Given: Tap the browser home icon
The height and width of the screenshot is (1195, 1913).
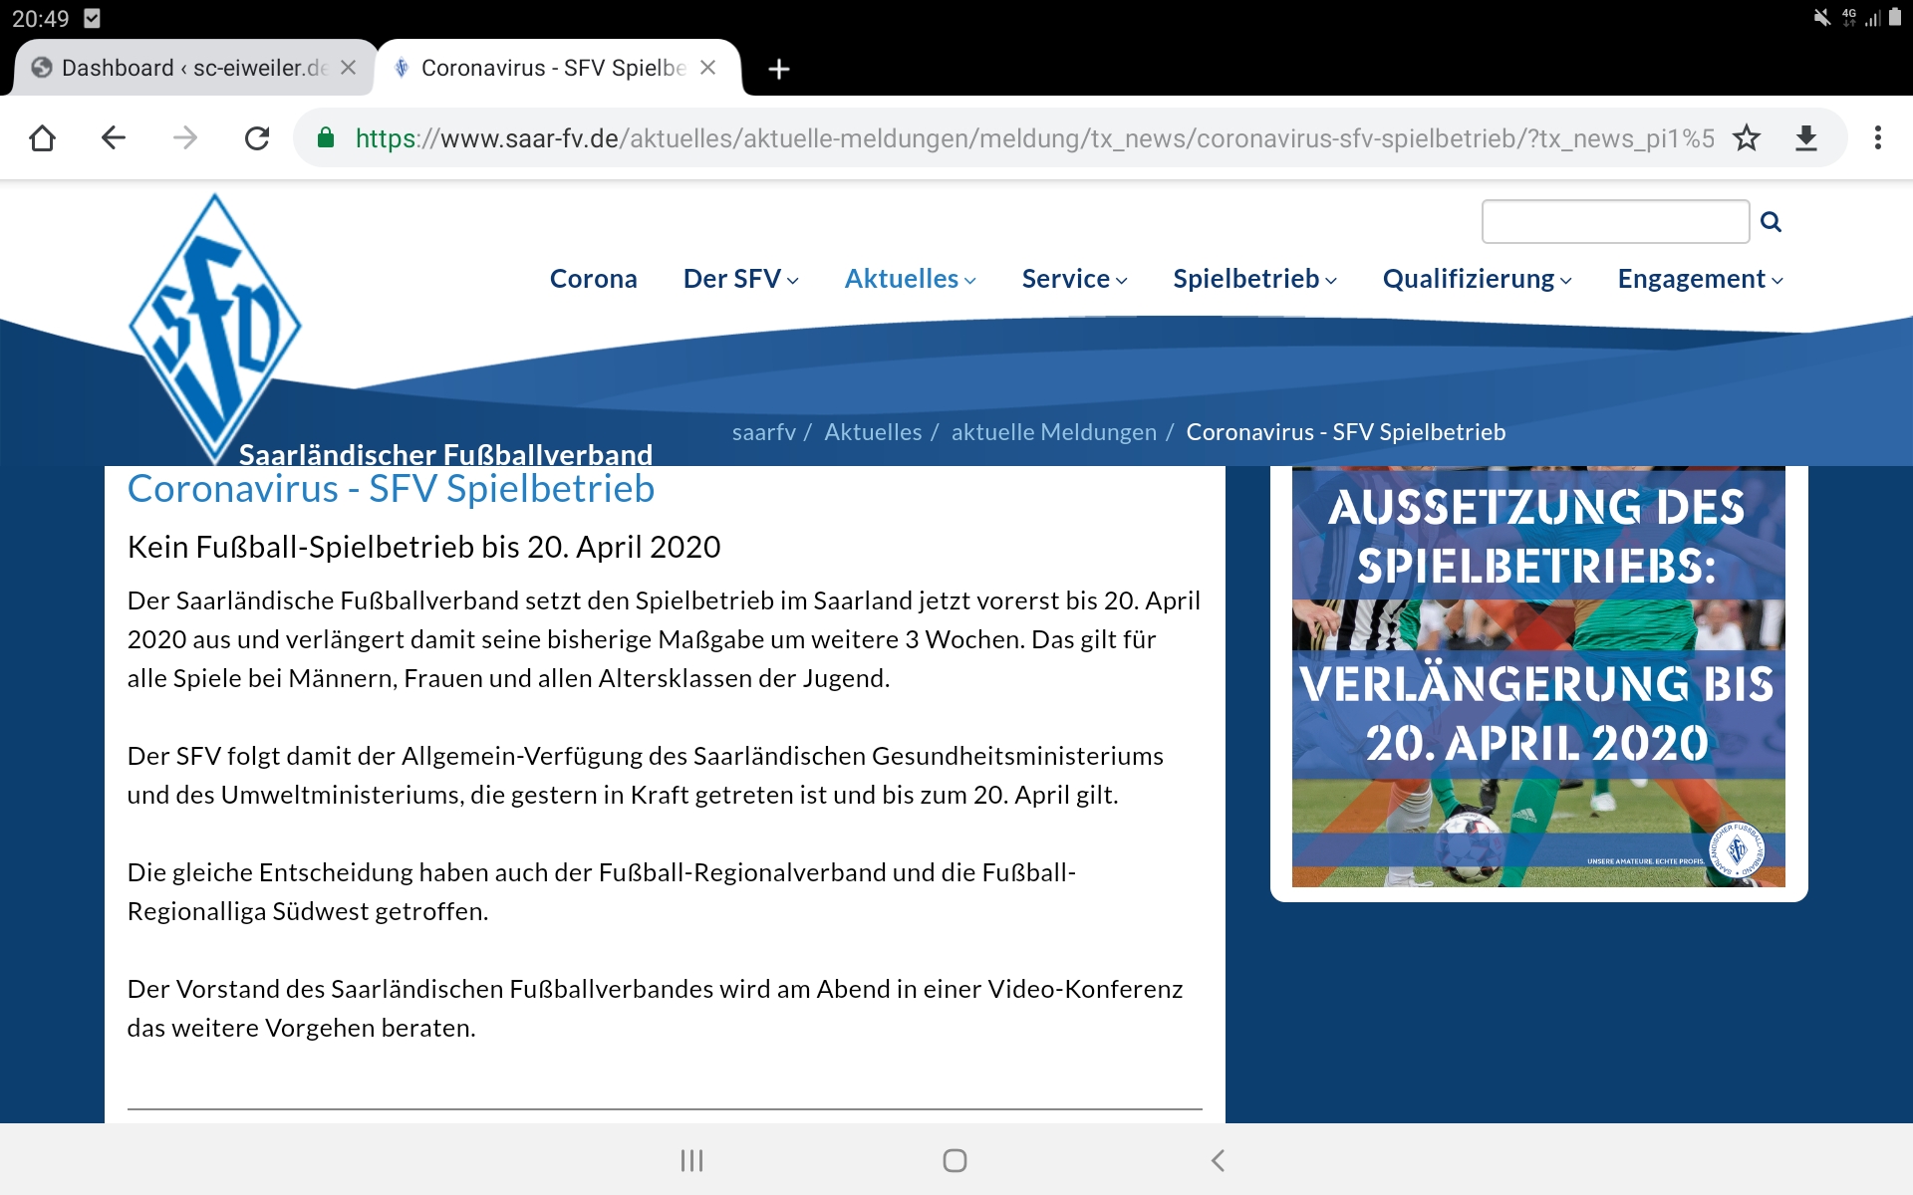Looking at the screenshot, I should 42,137.
